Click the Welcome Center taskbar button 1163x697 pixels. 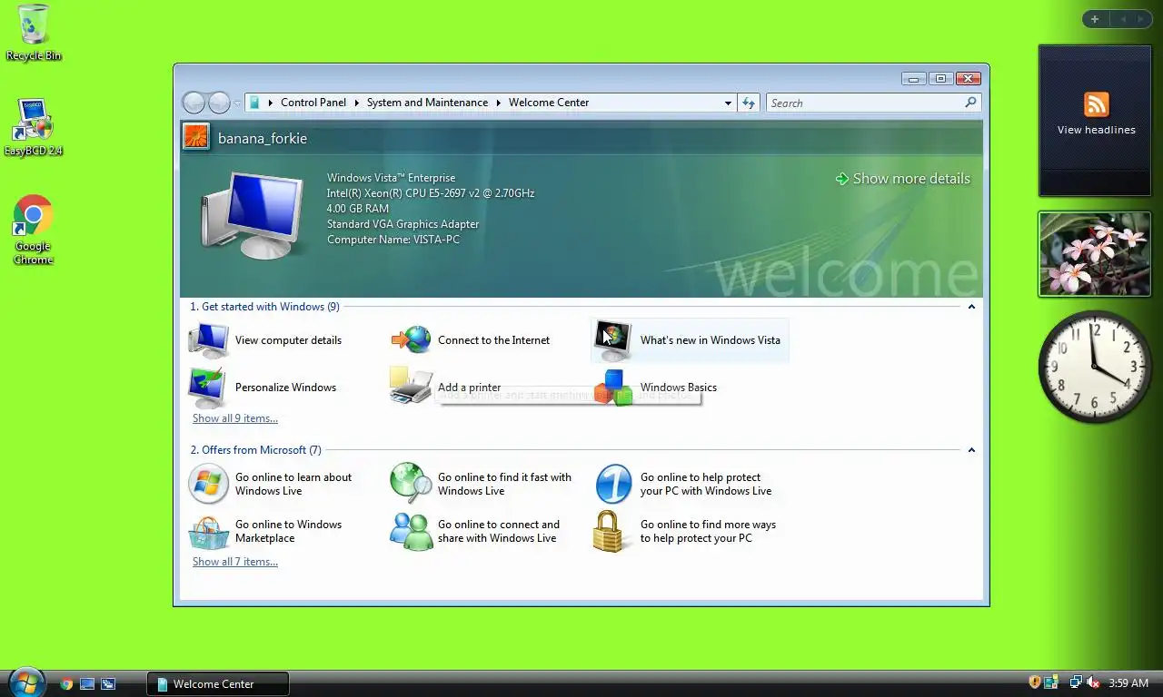(x=218, y=684)
